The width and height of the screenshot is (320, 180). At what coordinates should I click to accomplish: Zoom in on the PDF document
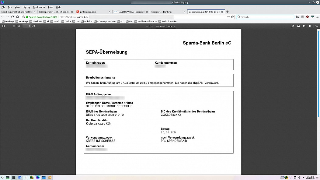click(152, 26)
